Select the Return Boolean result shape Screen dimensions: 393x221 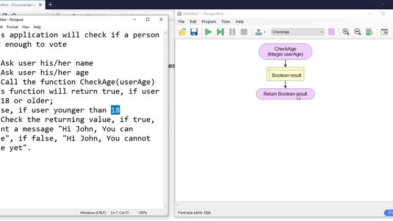[x=285, y=94]
